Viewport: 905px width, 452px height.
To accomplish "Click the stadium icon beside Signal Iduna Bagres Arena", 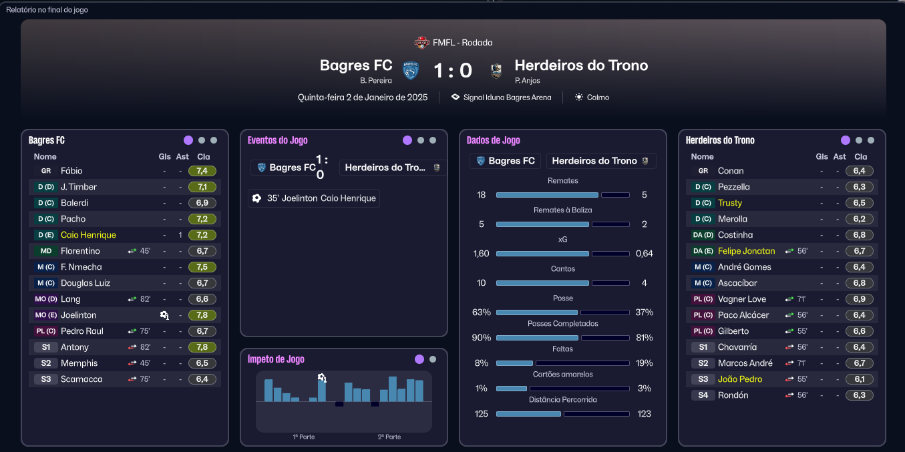I will 455,97.
